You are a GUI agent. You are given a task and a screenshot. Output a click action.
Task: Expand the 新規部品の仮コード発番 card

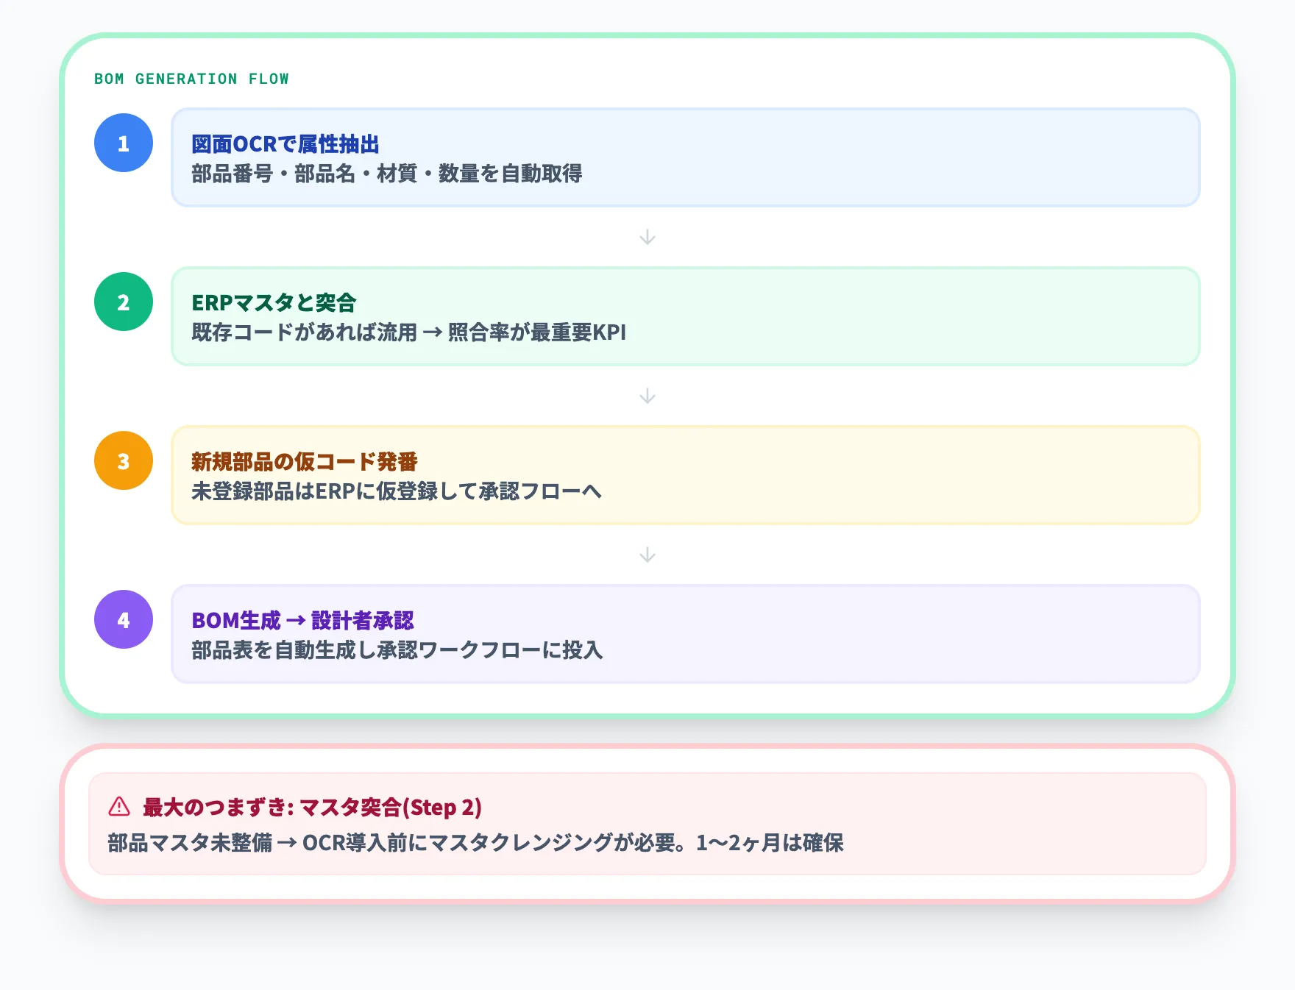point(686,474)
